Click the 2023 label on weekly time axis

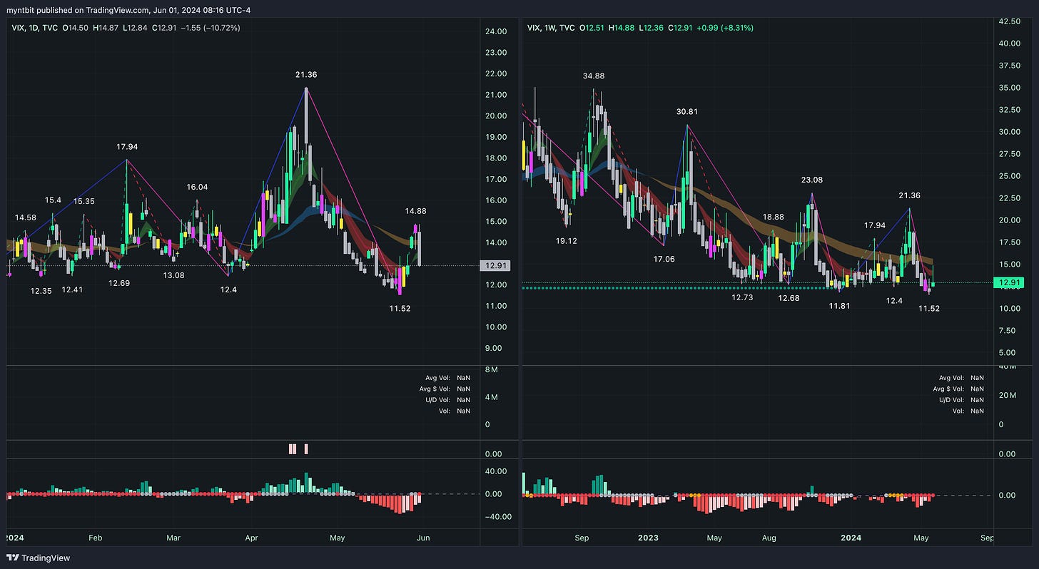648,538
